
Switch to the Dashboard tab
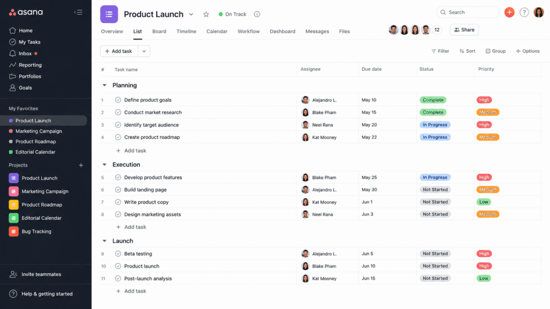tap(283, 31)
